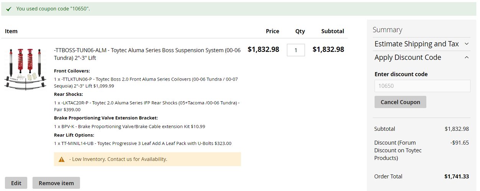Click the discount code input field
480x191 pixels.
[x=422, y=86]
